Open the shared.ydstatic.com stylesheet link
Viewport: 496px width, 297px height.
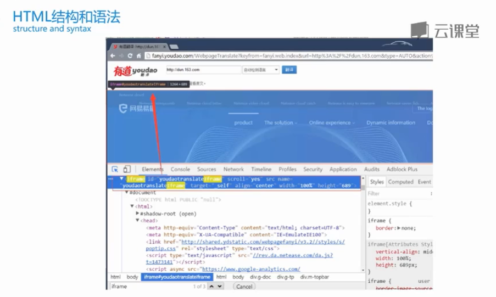pyautogui.click(x=263, y=242)
